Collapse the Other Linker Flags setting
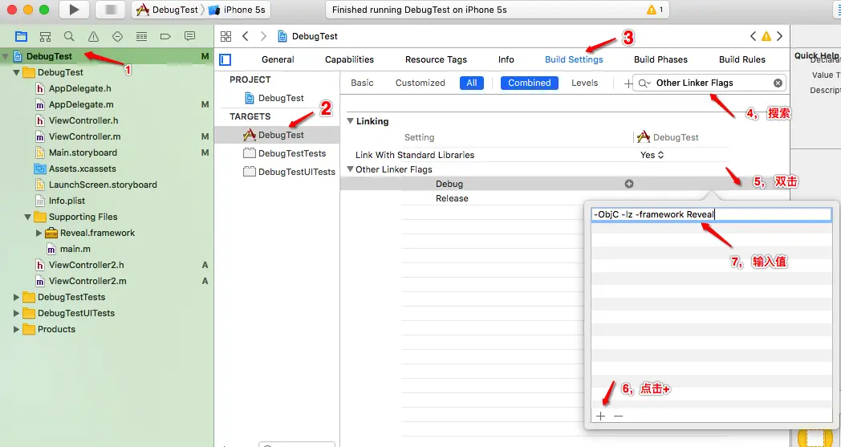This screenshot has width=841, height=447. click(350, 169)
